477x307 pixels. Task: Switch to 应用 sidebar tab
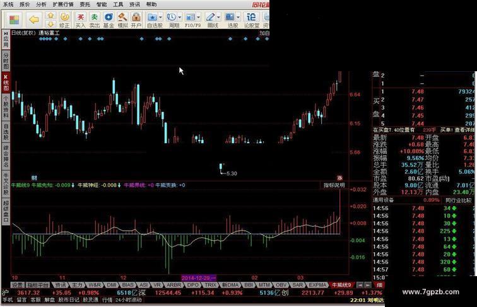6,40
